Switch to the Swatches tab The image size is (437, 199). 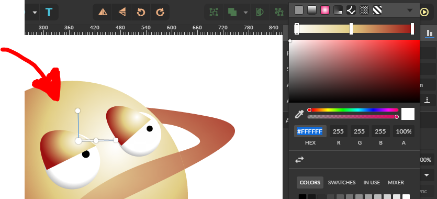point(342,183)
